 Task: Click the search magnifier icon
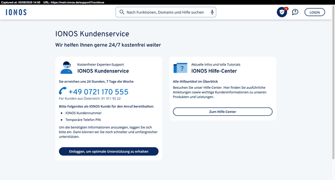pos(122,12)
